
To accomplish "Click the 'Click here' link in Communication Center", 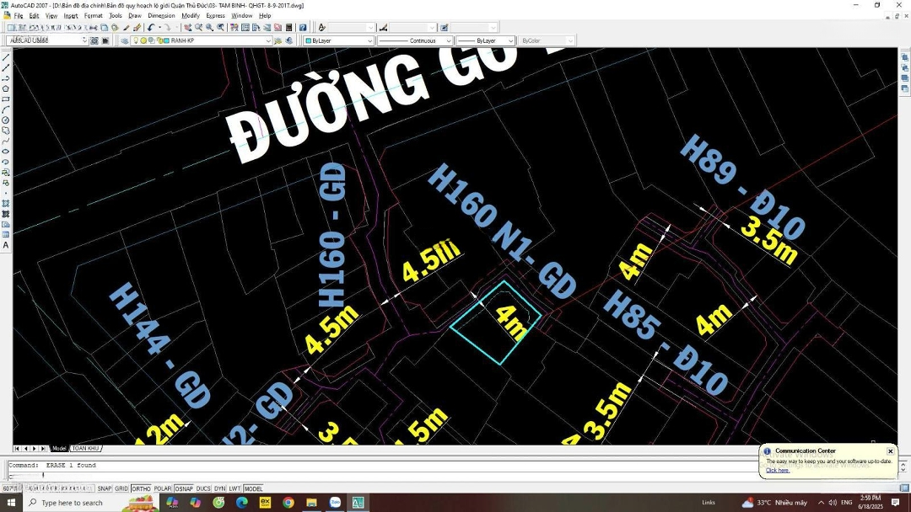I will click(777, 470).
